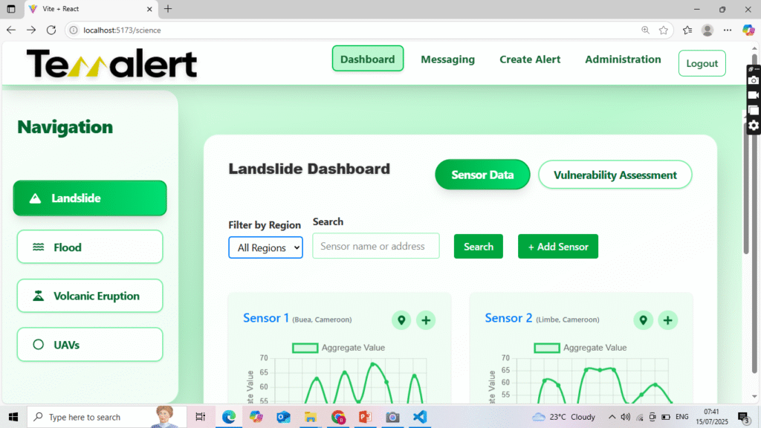Select Flood in the Navigation sidebar
The height and width of the screenshot is (428, 761).
click(x=89, y=247)
